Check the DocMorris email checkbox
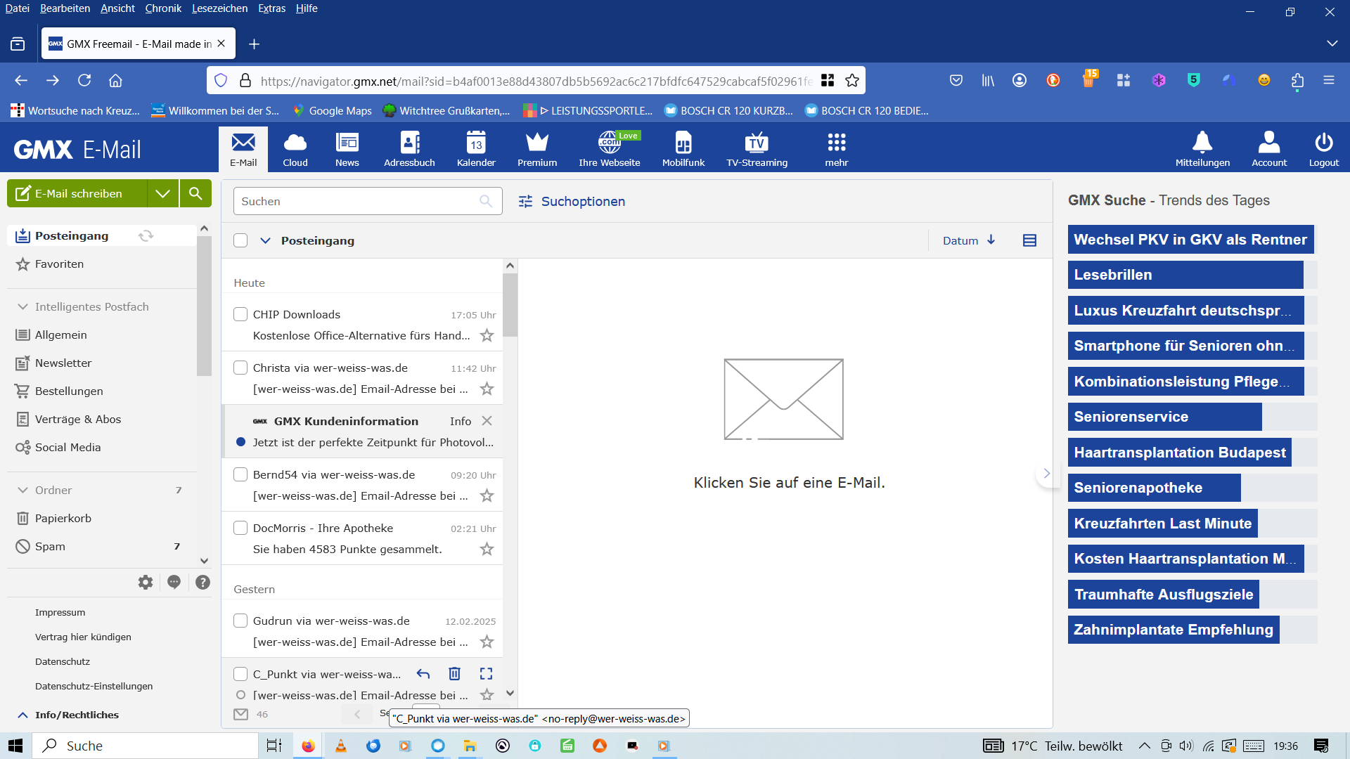This screenshot has height=759, width=1350. [x=240, y=528]
